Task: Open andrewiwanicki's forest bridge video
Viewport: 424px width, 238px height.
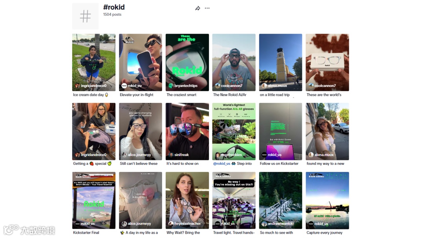Action: point(280,200)
